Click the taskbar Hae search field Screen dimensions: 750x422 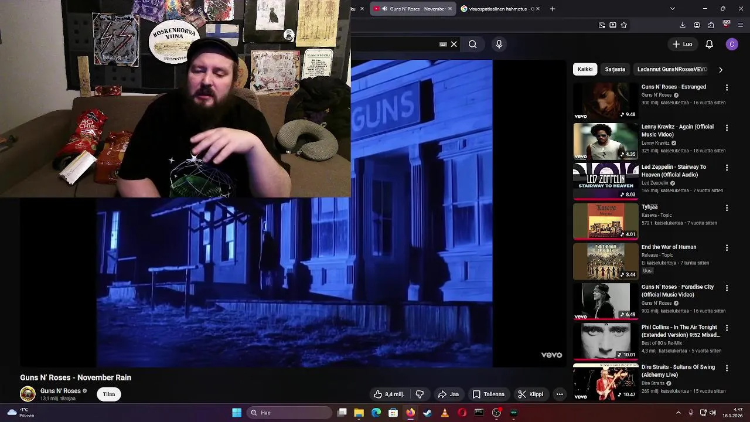pos(290,413)
